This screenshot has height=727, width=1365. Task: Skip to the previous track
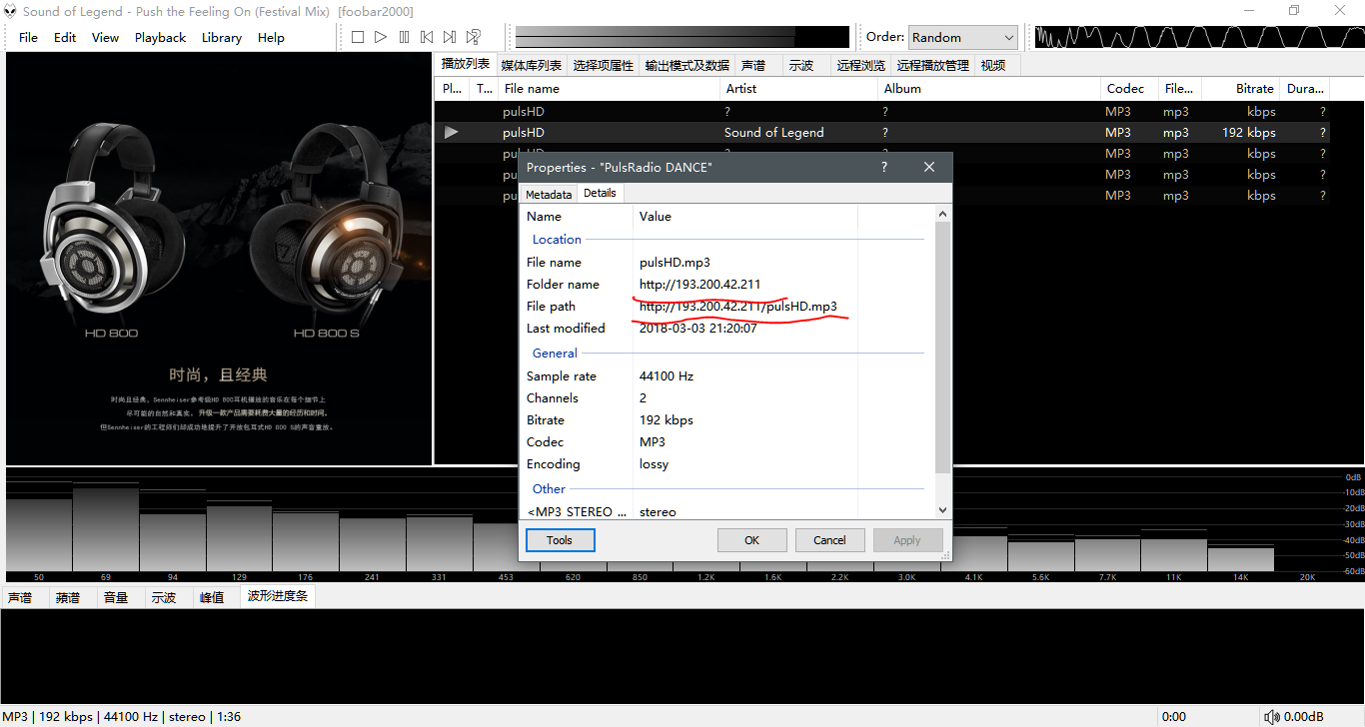click(427, 37)
